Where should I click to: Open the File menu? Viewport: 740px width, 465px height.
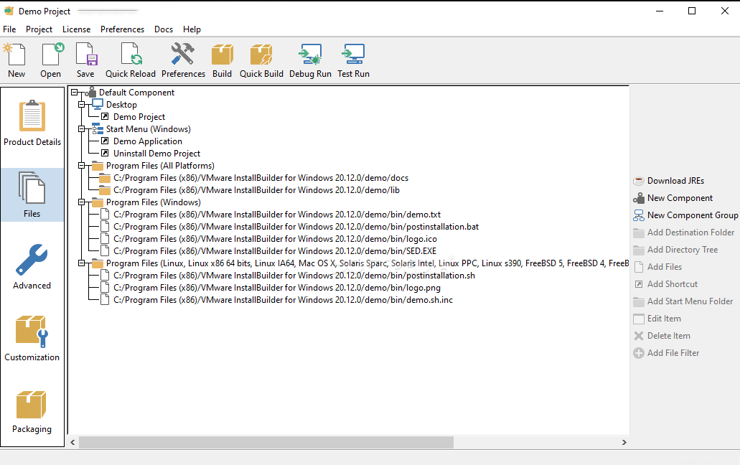(x=9, y=29)
